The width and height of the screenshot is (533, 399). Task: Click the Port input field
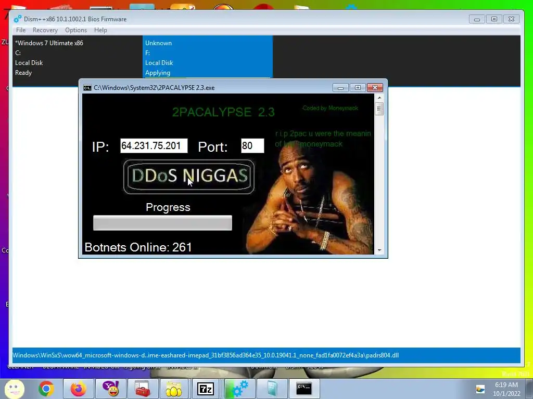coord(252,145)
